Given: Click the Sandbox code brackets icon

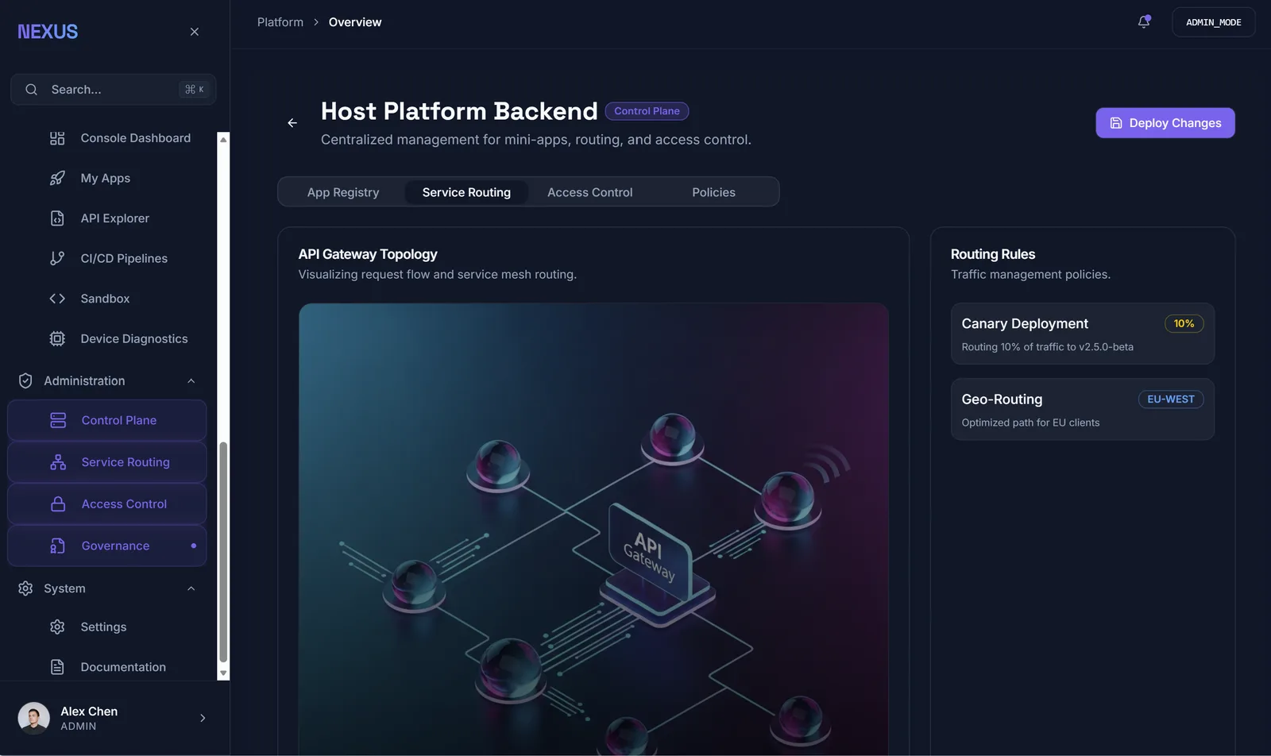Looking at the screenshot, I should (x=57, y=299).
